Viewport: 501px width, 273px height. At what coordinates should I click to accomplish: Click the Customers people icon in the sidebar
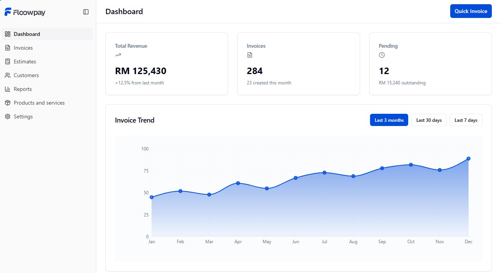(8, 75)
